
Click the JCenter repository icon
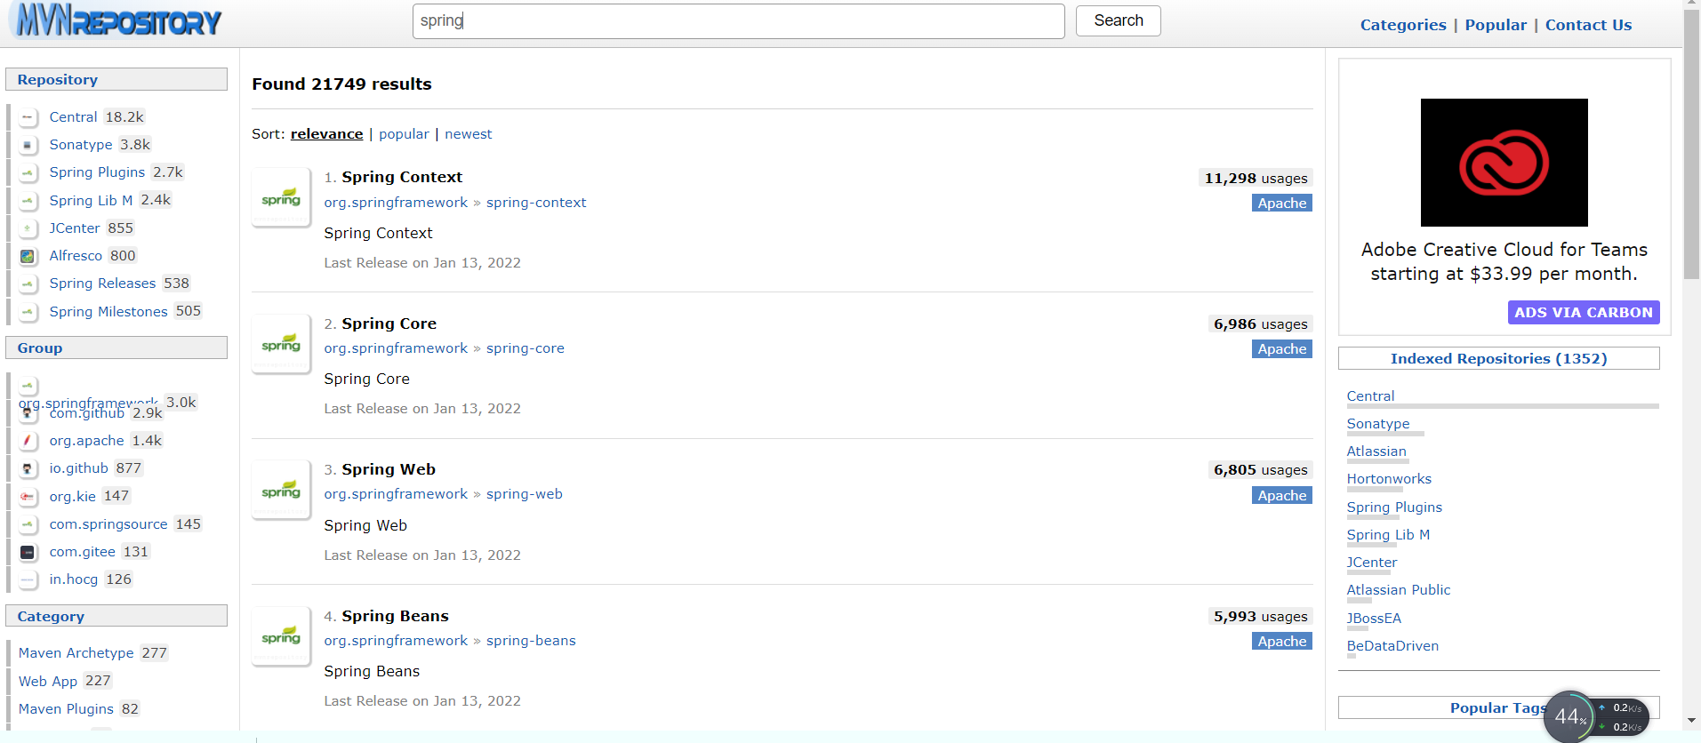pyautogui.click(x=28, y=228)
